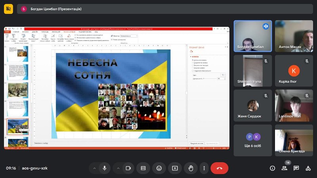Show the participants list panel
This screenshot has width=317, height=178.
point(284,168)
